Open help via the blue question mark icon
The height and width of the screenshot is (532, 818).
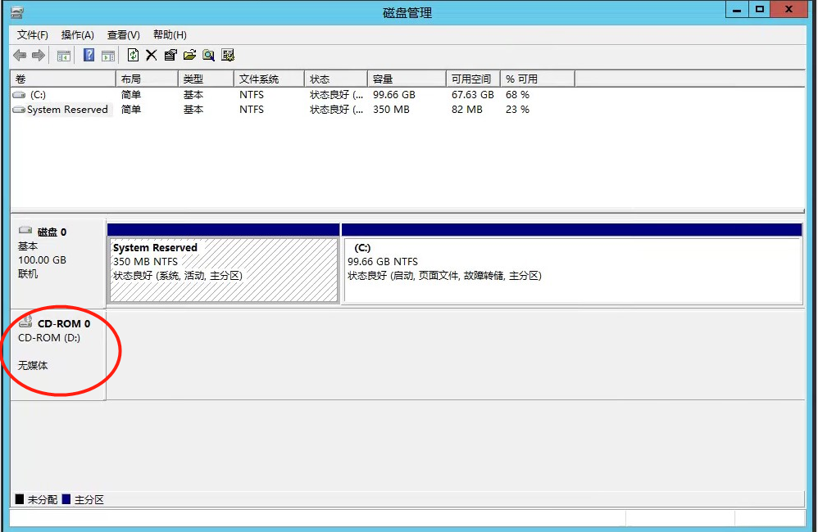coord(89,55)
